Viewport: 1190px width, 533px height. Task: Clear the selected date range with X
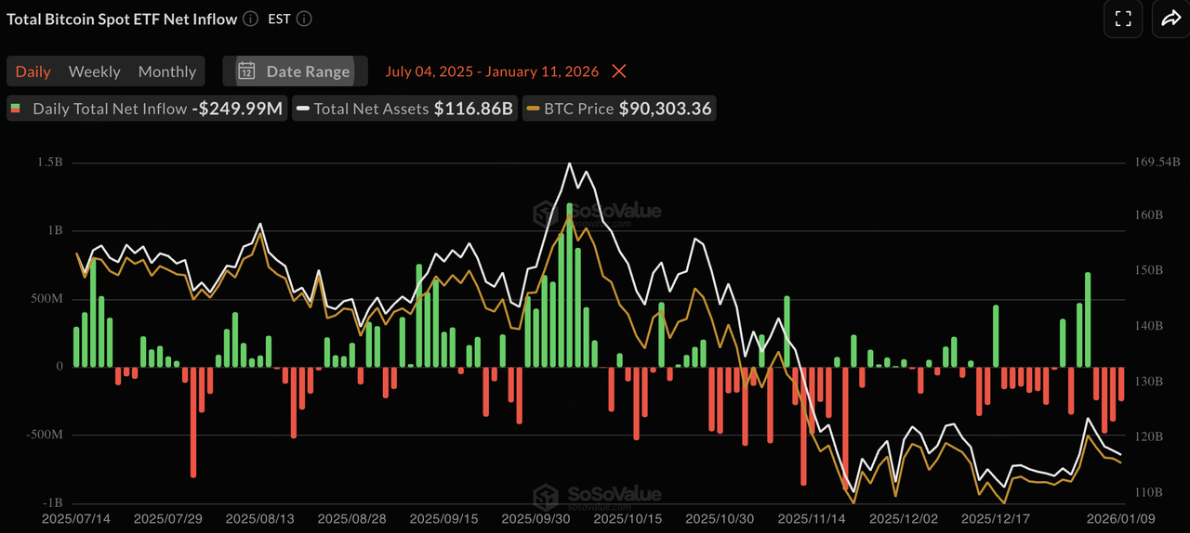point(619,71)
